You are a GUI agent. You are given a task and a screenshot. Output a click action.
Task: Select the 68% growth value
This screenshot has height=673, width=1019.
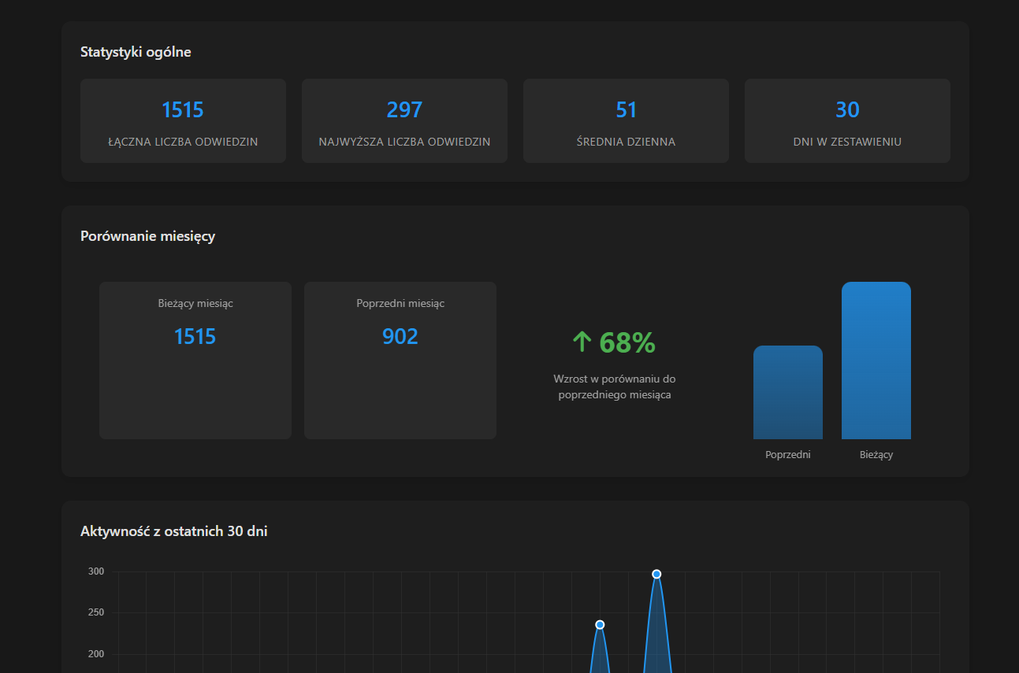[627, 342]
